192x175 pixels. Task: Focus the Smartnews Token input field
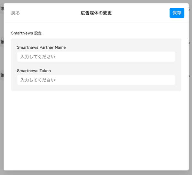(x=96, y=80)
